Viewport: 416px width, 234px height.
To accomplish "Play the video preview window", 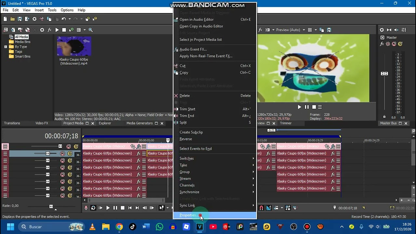I will 299,107.
